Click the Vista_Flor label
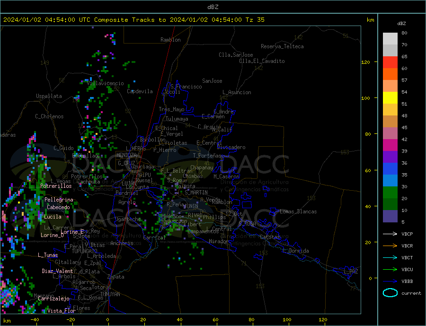Screen dimensions: 426x326 pos(62,311)
